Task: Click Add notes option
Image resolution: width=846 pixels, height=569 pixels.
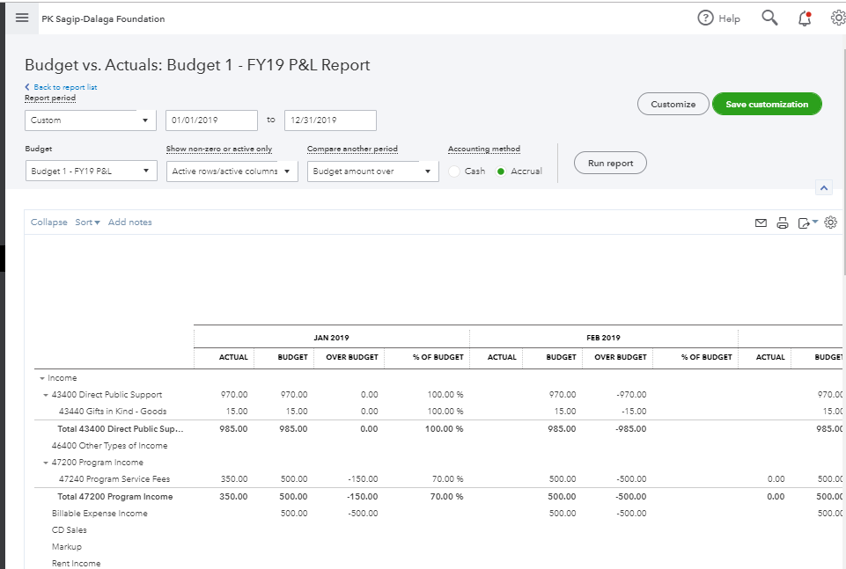Action: tap(129, 222)
